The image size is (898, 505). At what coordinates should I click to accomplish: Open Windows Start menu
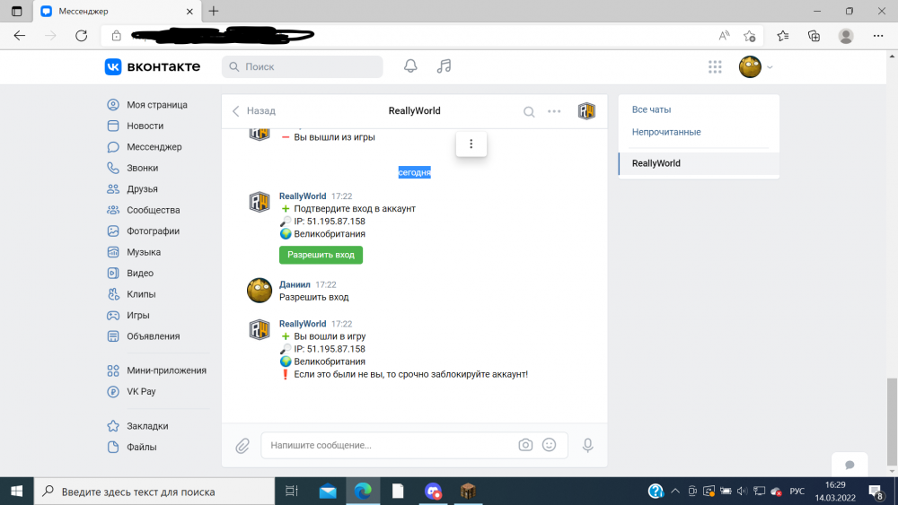pos(16,492)
